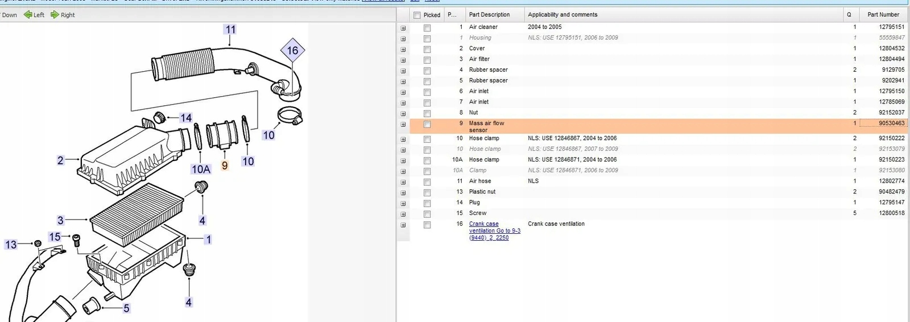Viewport: 910px width, 322px height.
Task: Click the green Right arrow icon
Action: point(55,15)
